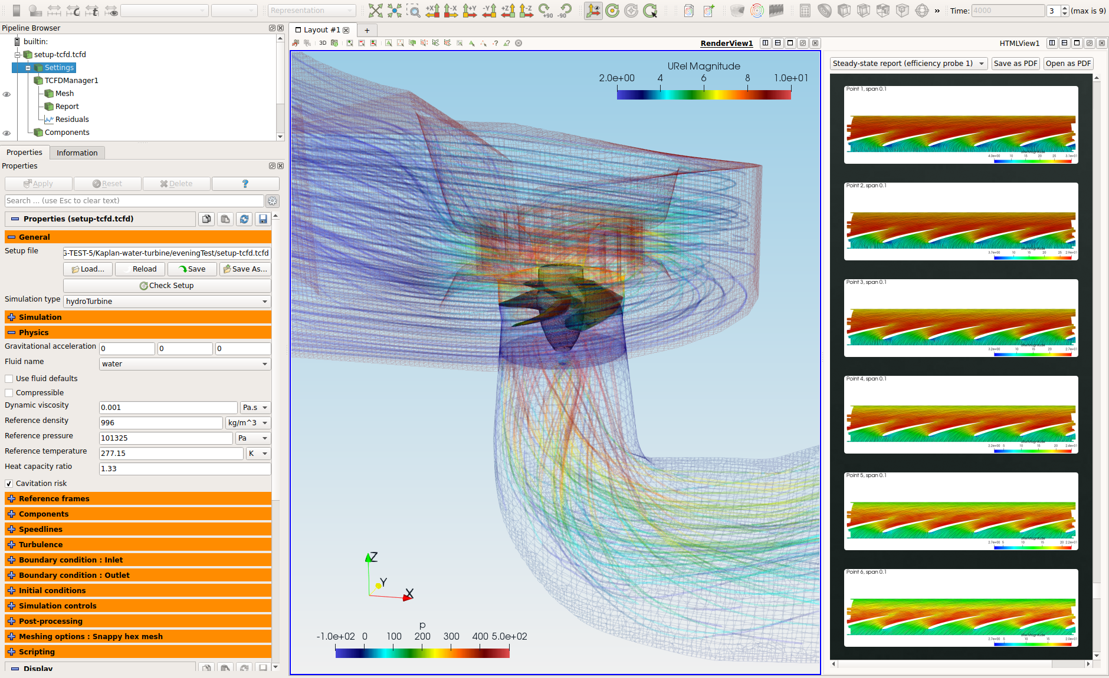Toggle orientation axes visibility icon
The height and width of the screenshot is (678, 1109).
[x=593, y=11]
